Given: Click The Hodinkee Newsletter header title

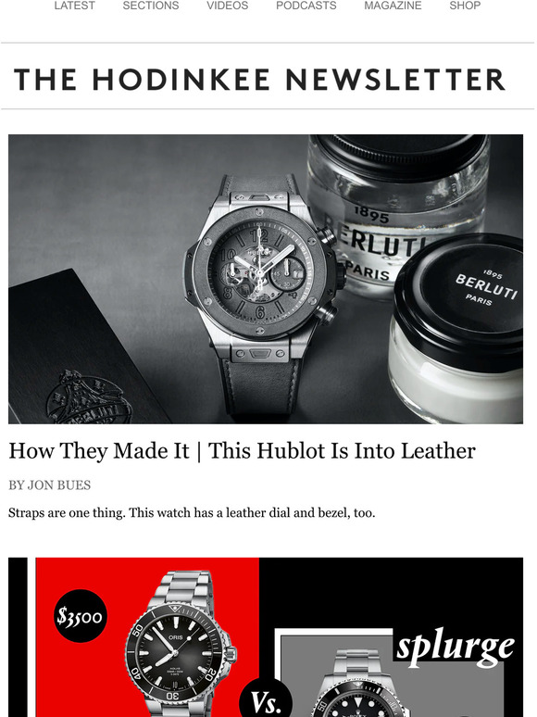Looking at the screenshot, I should [x=259, y=80].
